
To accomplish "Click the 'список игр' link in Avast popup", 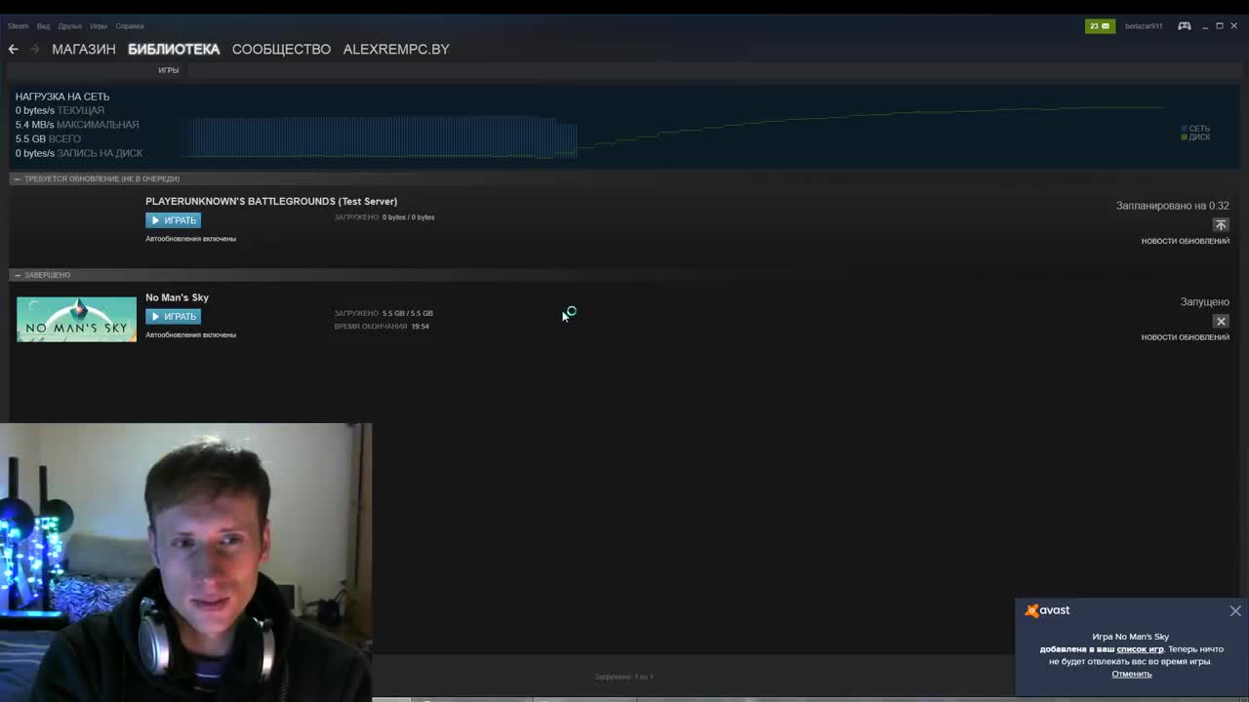I will click(1140, 649).
